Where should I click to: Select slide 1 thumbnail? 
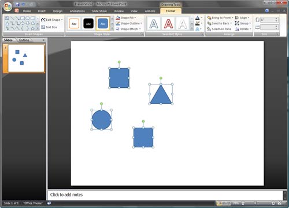[x=26, y=58]
